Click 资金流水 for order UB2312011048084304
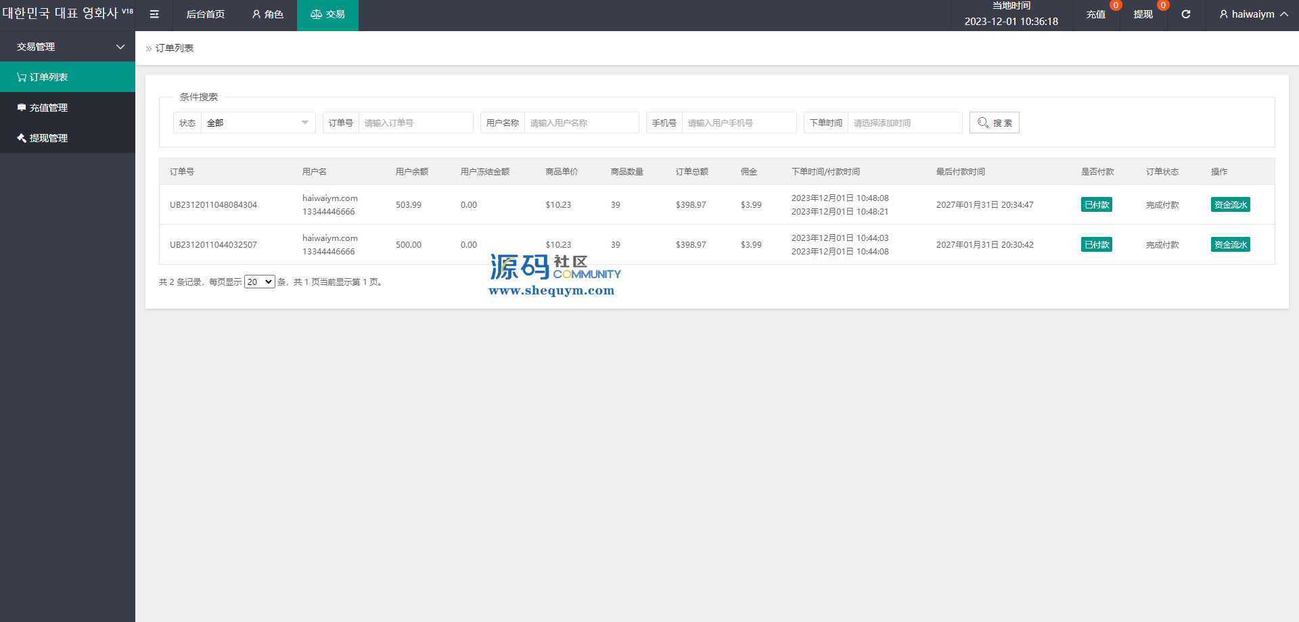 (1230, 204)
